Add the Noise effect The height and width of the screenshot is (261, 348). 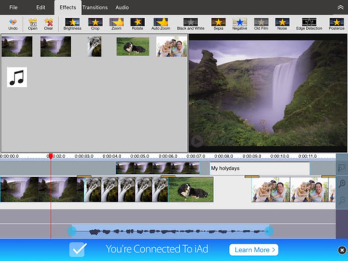point(282,24)
